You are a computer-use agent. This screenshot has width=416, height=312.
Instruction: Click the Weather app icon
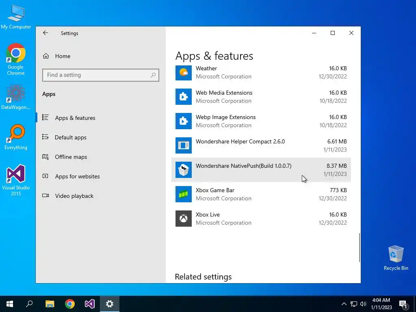(x=183, y=72)
